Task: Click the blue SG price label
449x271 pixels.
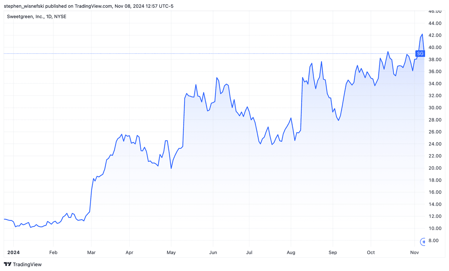Action: click(420, 53)
